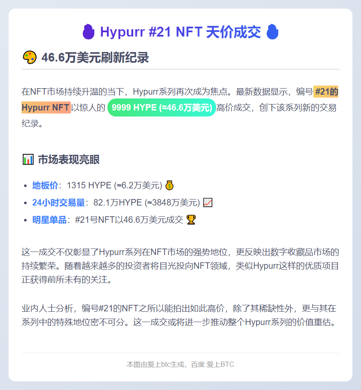The width and height of the screenshot is (361, 390).
Task: Click the palette emoji next to 46.6万美元刷新纪录
Action: tap(29, 56)
